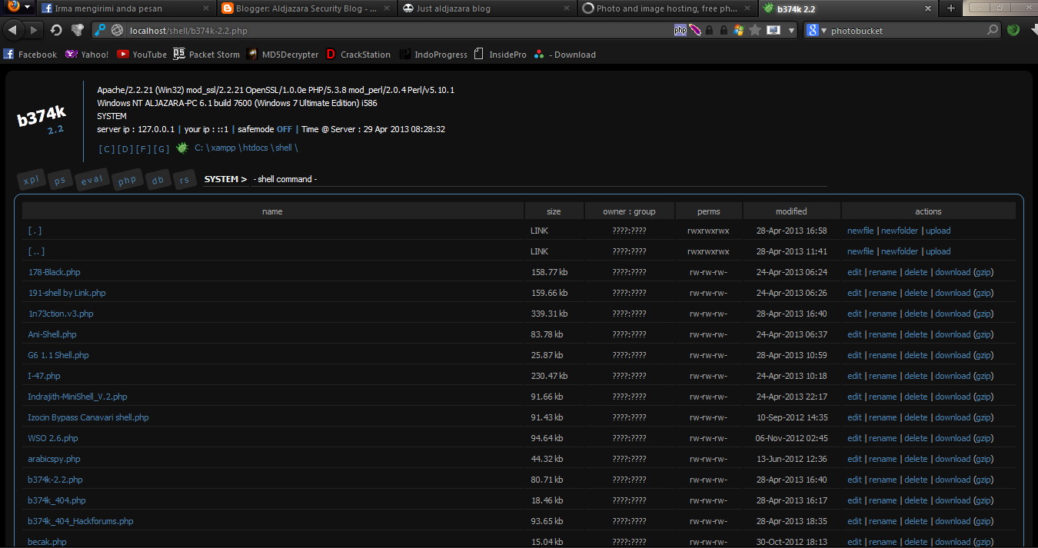Screen dimensions: 1038x548
Task: Open the ps processes tool
Action: [x=60, y=180]
